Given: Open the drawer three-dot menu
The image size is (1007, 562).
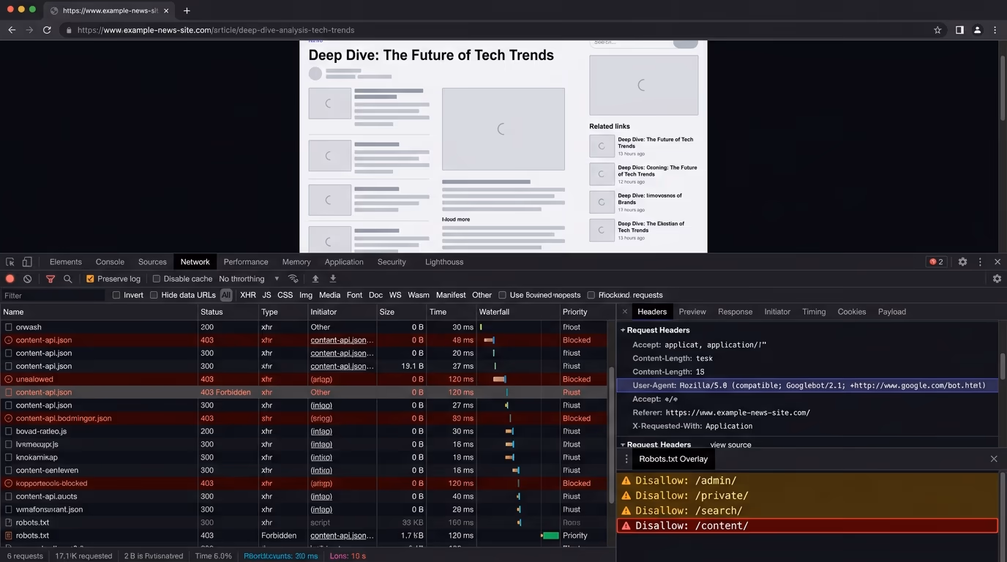Looking at the screenshot, I should 626,459.
